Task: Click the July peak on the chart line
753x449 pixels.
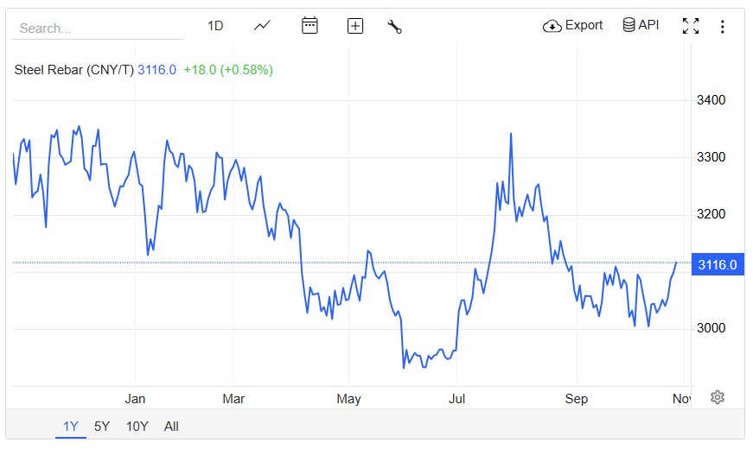Action: tap(511, 134)
